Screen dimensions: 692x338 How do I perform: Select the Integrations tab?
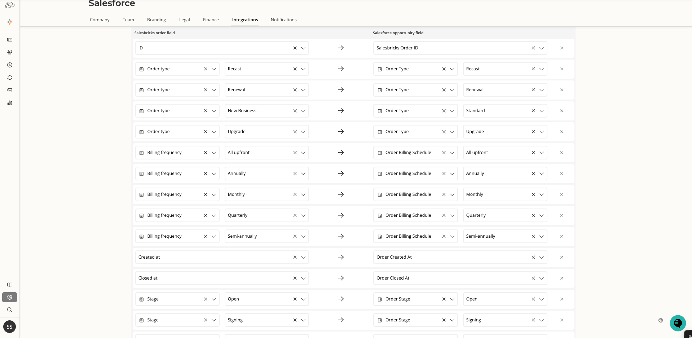pos(245,20)
